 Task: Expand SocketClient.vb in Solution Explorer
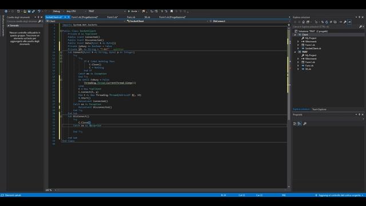298,48
